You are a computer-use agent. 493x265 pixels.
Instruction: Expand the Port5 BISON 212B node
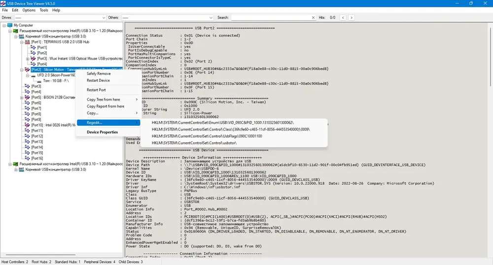pos(22,98)
